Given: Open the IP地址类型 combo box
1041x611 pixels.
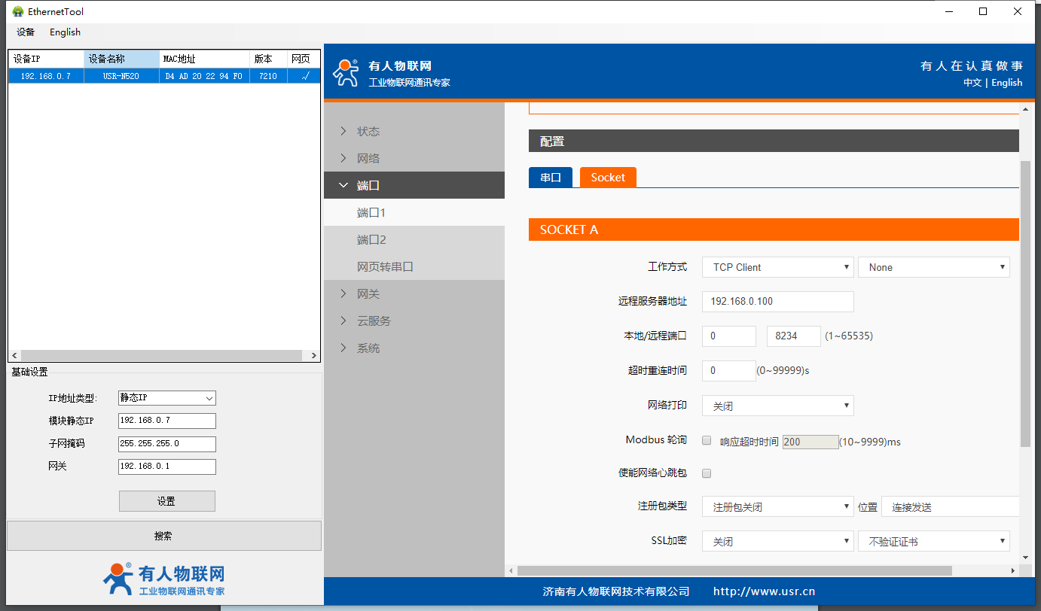Looking at the screenshot, I should click(x=166, y=398).
